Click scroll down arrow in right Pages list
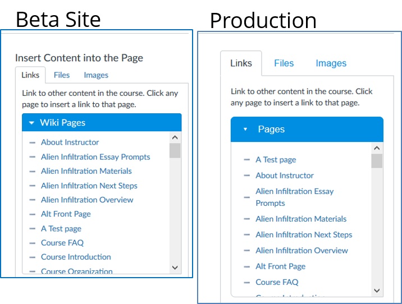The width and height of the screenshot is (402, 304). 377,290
